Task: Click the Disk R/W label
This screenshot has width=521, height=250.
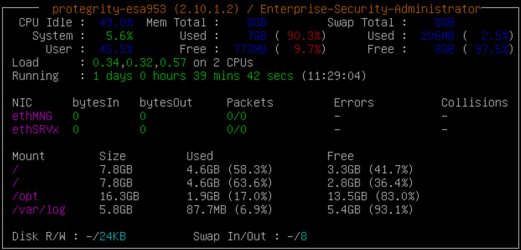Action: coord(39,237)
